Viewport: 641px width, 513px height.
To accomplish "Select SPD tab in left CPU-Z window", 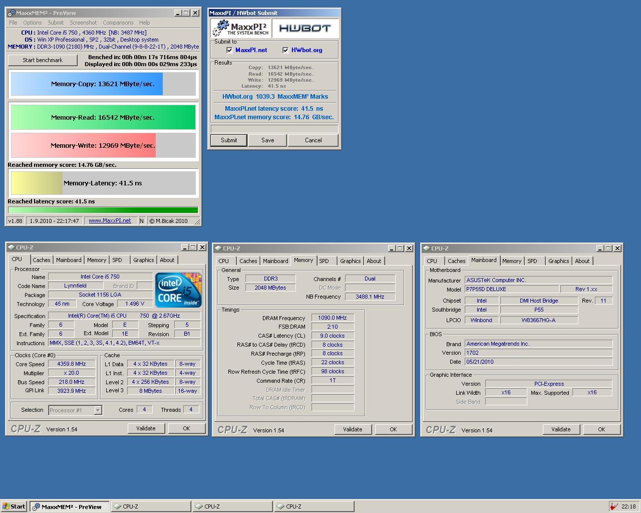I will [x=117, y=260].
